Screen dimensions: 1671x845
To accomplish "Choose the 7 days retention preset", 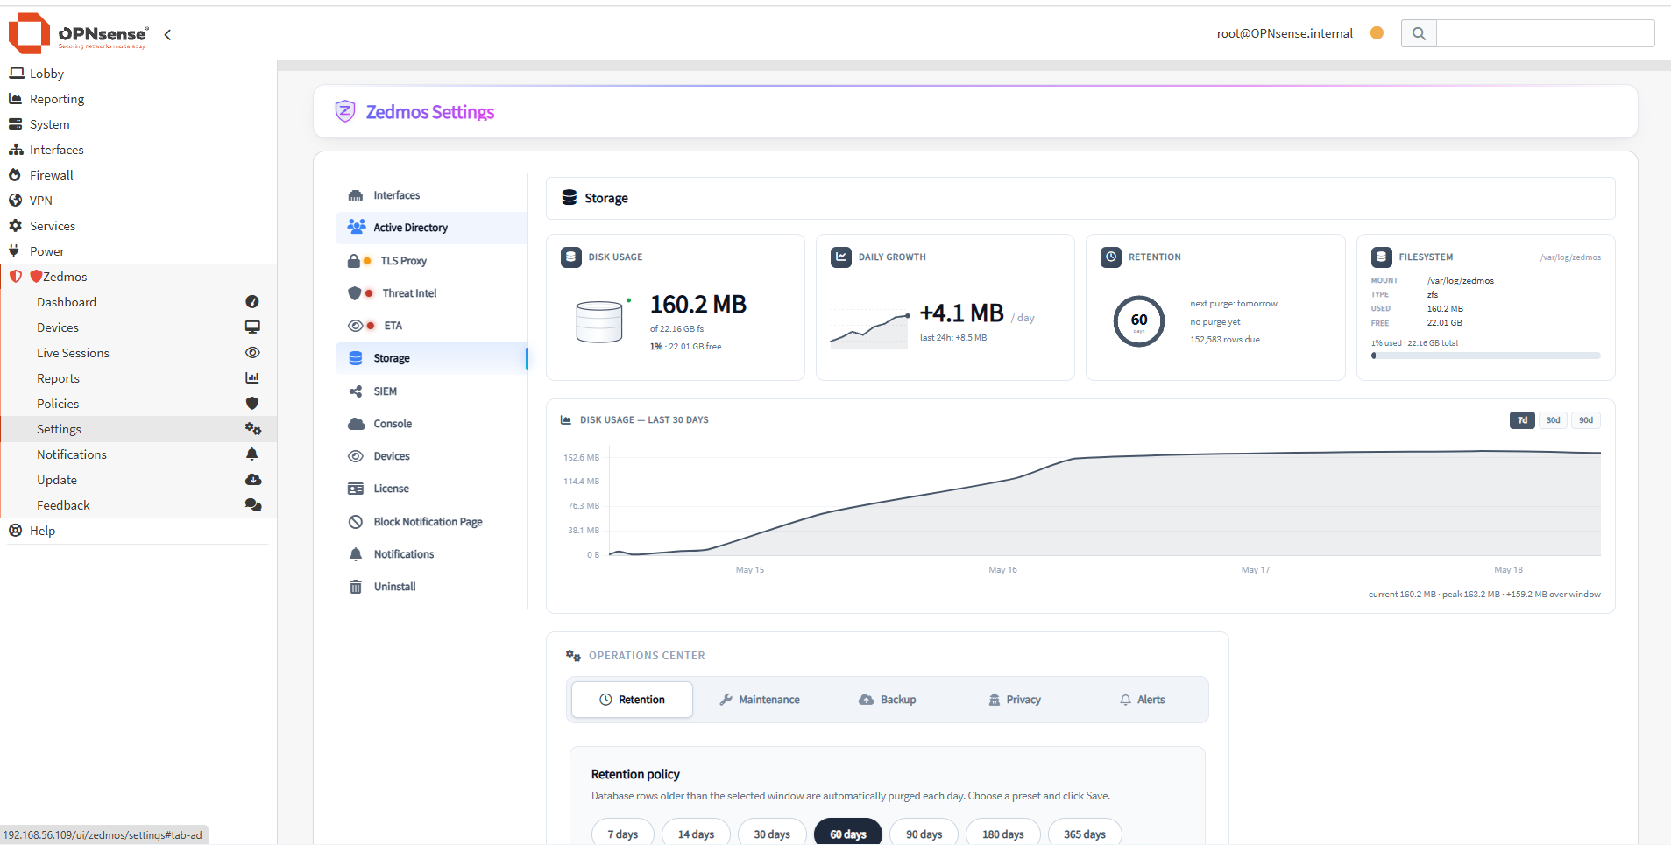I will coord(623,834).
